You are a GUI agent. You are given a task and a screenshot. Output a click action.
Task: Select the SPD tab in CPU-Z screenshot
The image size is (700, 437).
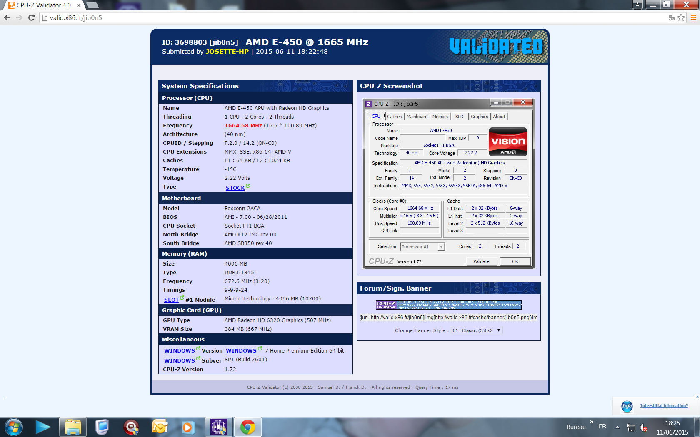(459, 117)
